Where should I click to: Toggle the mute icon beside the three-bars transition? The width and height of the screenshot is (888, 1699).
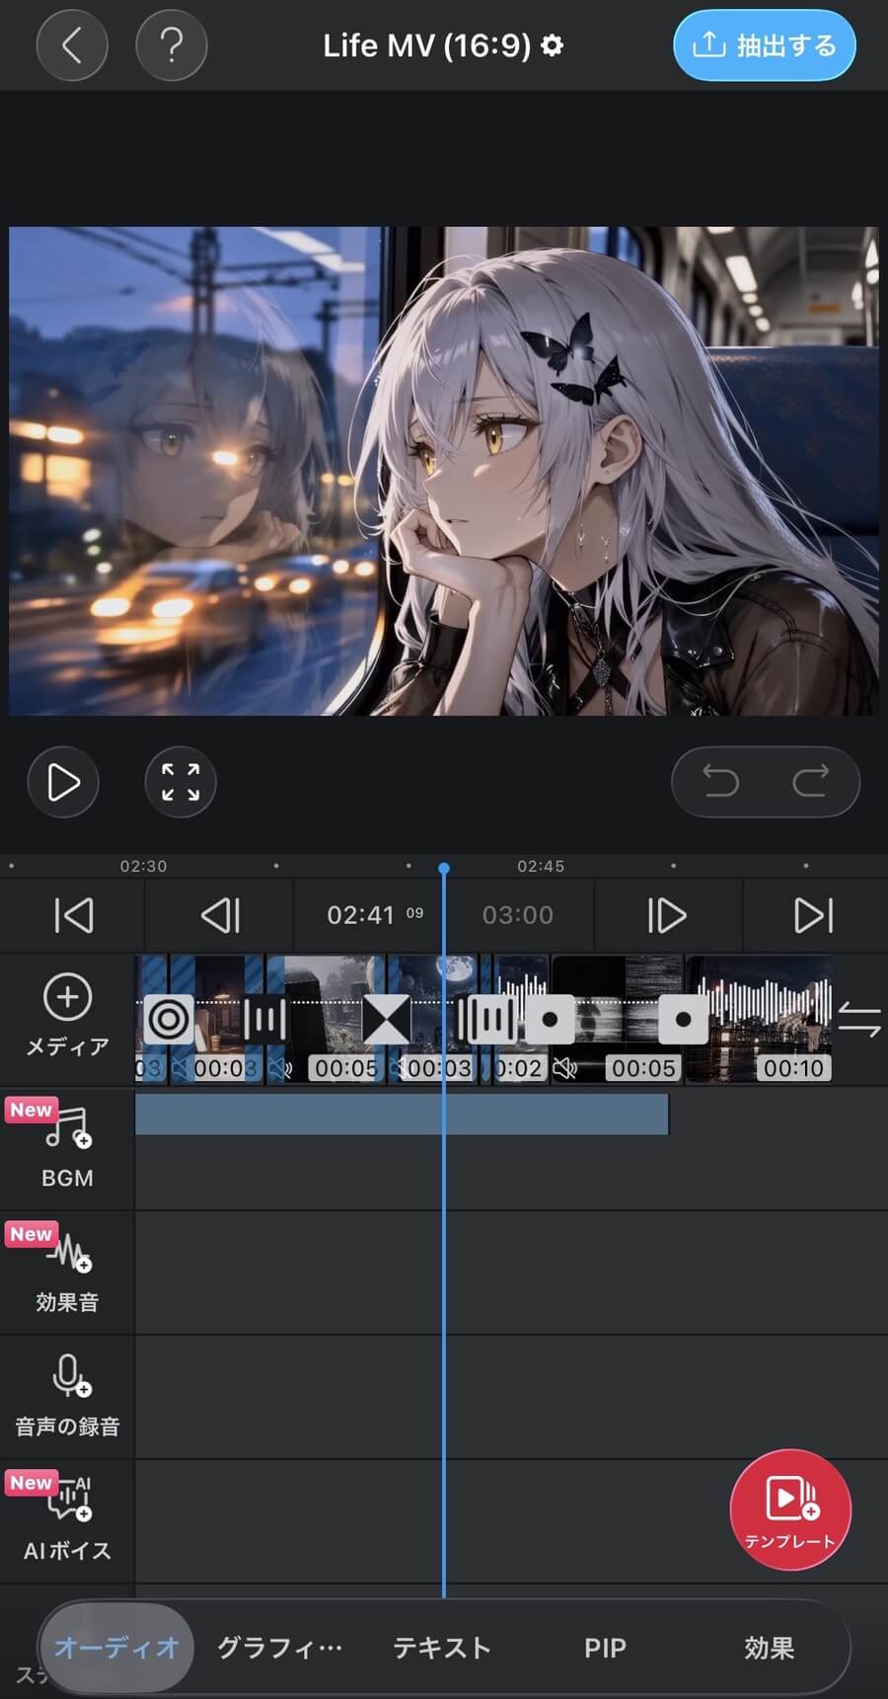point(279,1068)
